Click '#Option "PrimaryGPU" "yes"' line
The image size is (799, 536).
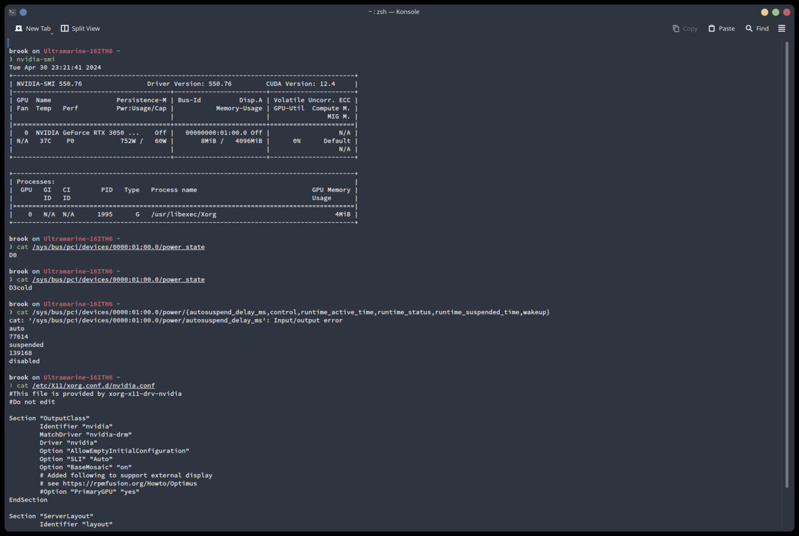[89, 492]
